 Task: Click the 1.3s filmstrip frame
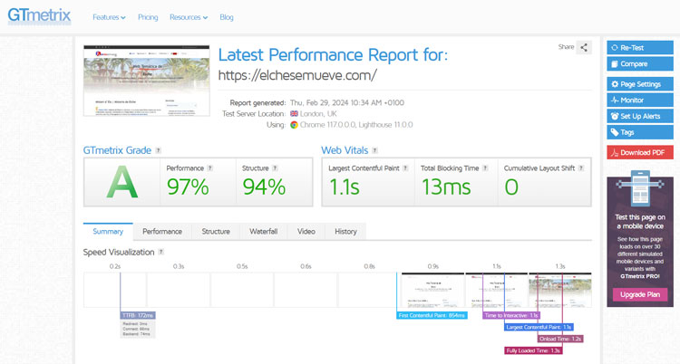click(560, 290)
